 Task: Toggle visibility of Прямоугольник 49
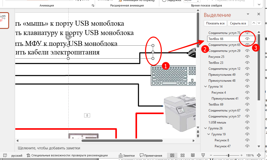[247, 74]
